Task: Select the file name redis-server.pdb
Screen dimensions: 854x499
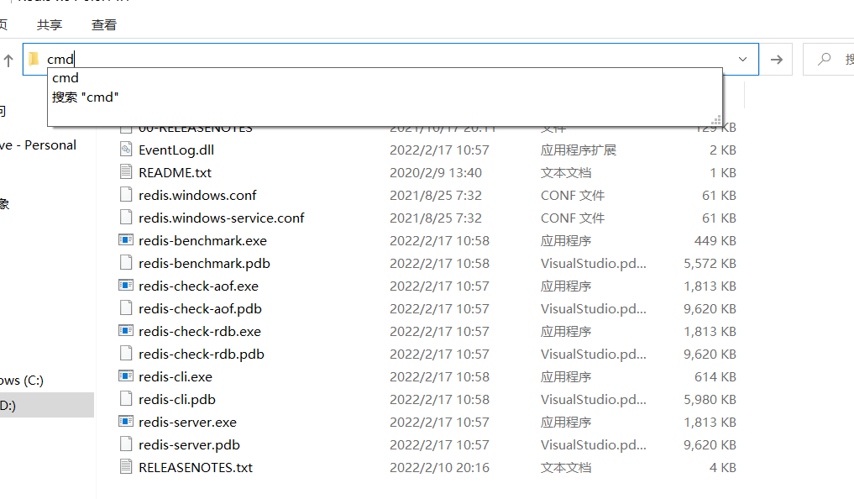Action: point(189,445)
